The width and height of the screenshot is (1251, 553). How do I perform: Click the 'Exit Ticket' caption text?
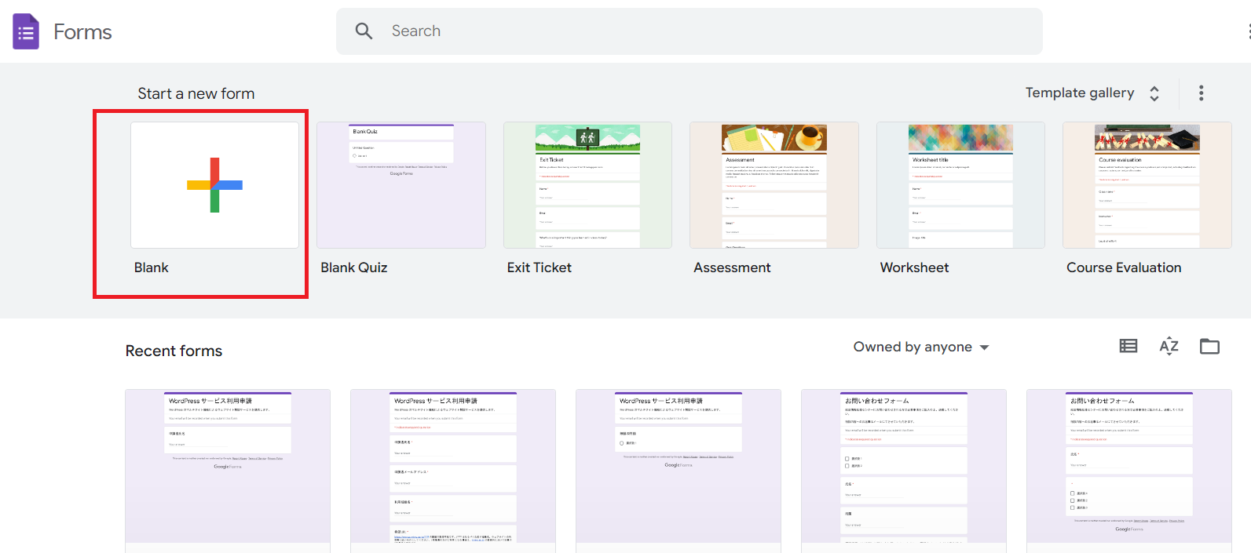540,267
